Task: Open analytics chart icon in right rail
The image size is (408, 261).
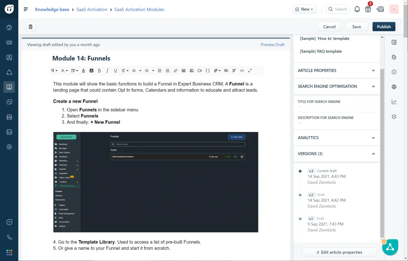Action: click(x=394, y=102)
